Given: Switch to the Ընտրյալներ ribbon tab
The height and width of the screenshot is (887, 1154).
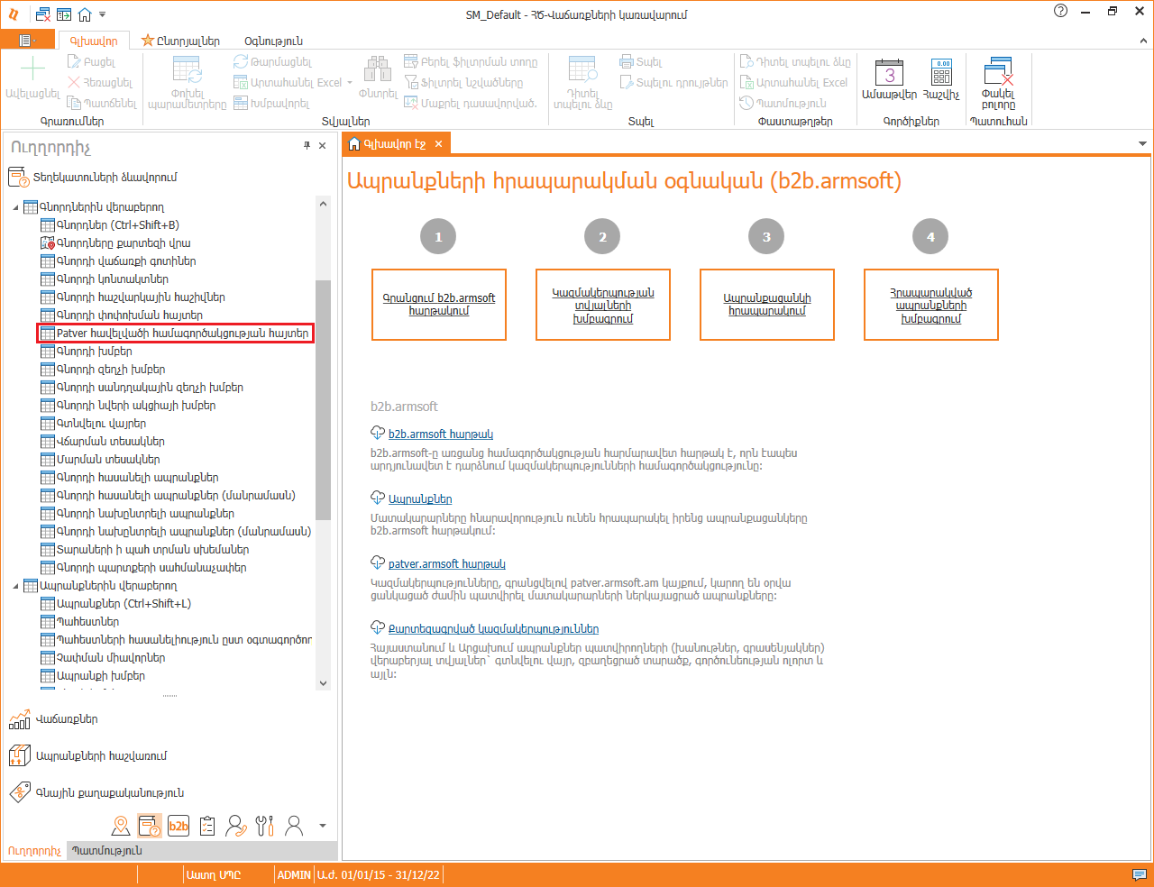Looking at the screenshot, I should [x=180, y=41].
